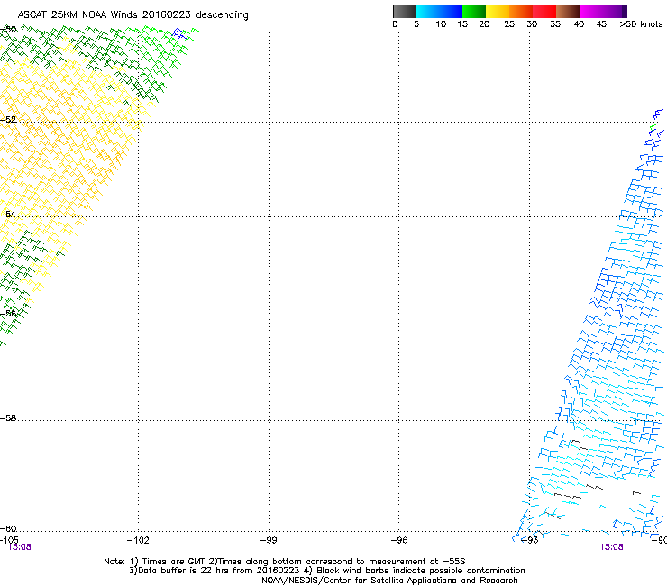Click the '>50 knots' legend label
The width and height of the screenshot is (667, 586).
(641, 24)
